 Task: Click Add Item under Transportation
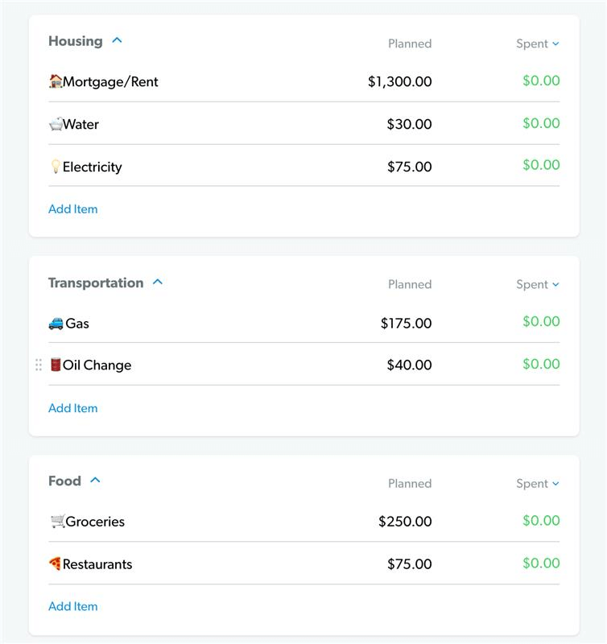point(72,408)
